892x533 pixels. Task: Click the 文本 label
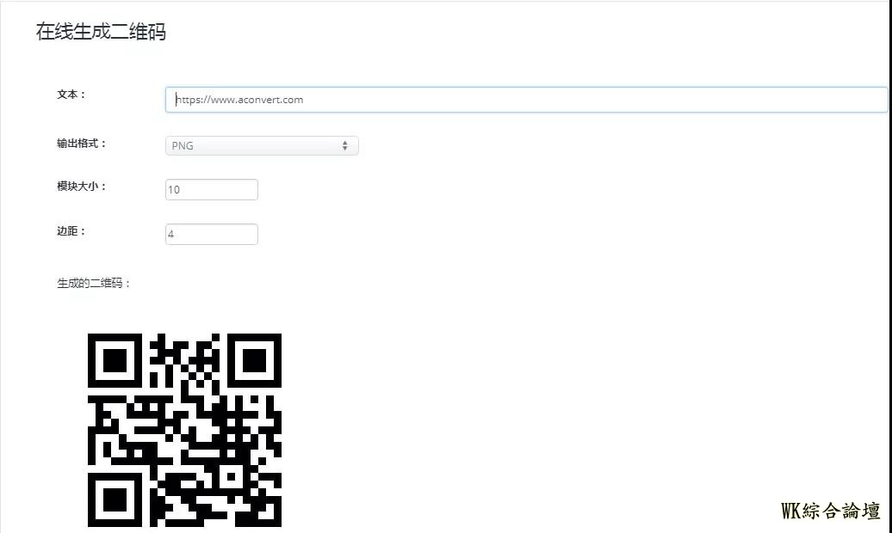[71, 95]
